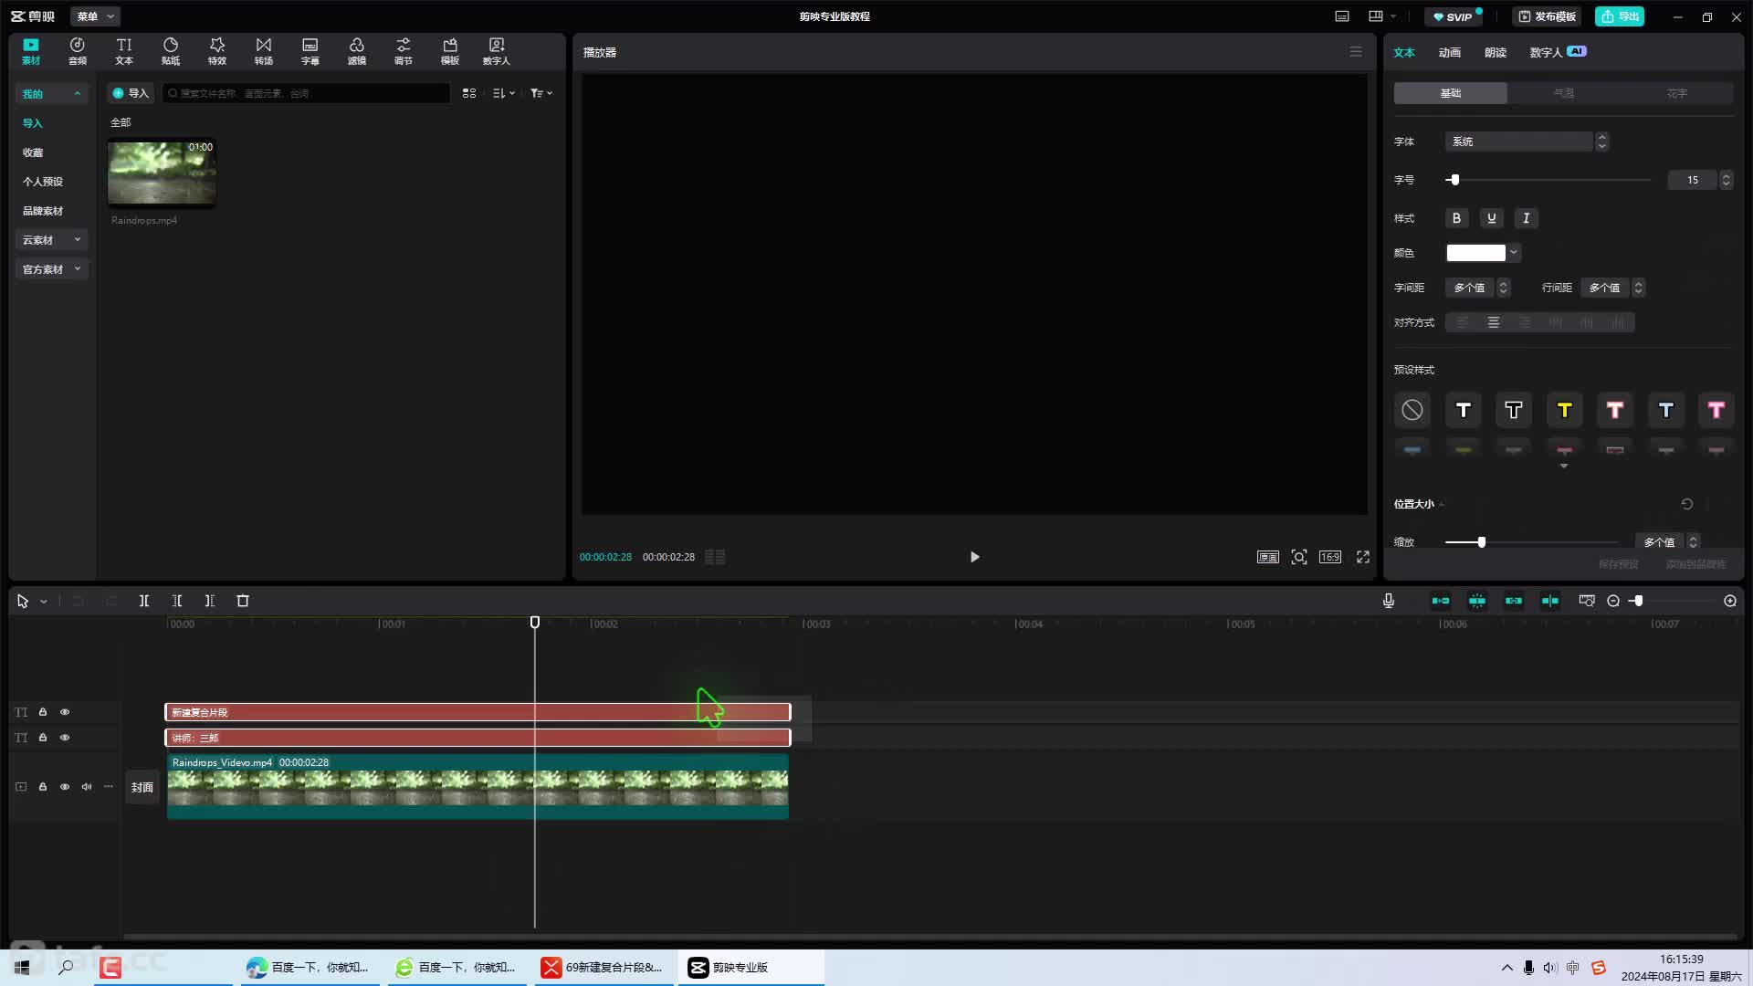
Task: Switch to the 动画 animation tab
Action: coord(1450,53)
